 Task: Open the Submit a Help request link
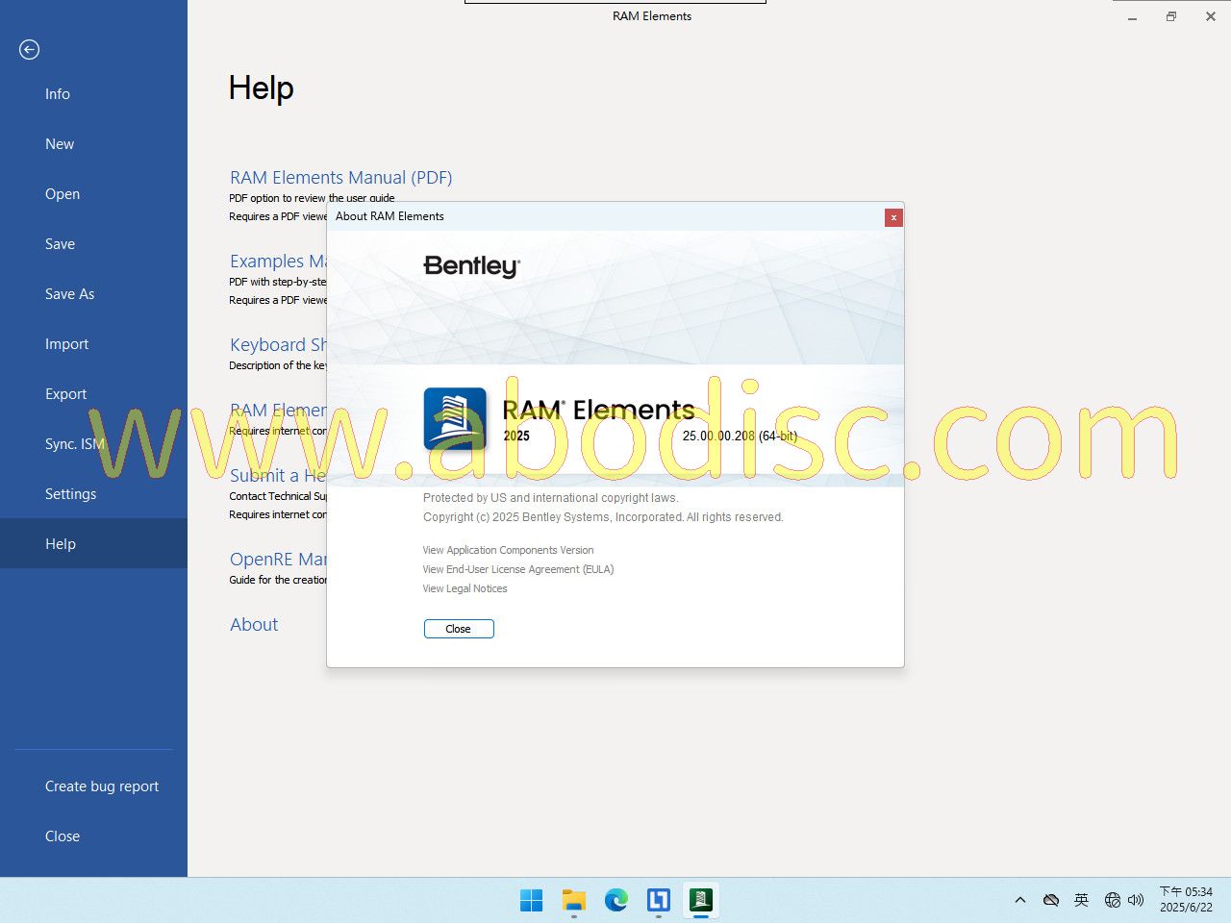[278, 476]
